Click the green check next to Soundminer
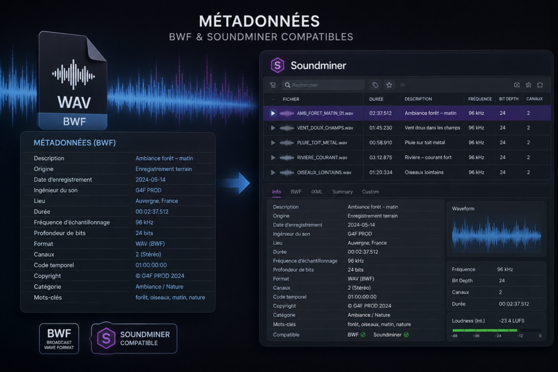The width and height of the screenshot is (558, 372). click(407, 334)
